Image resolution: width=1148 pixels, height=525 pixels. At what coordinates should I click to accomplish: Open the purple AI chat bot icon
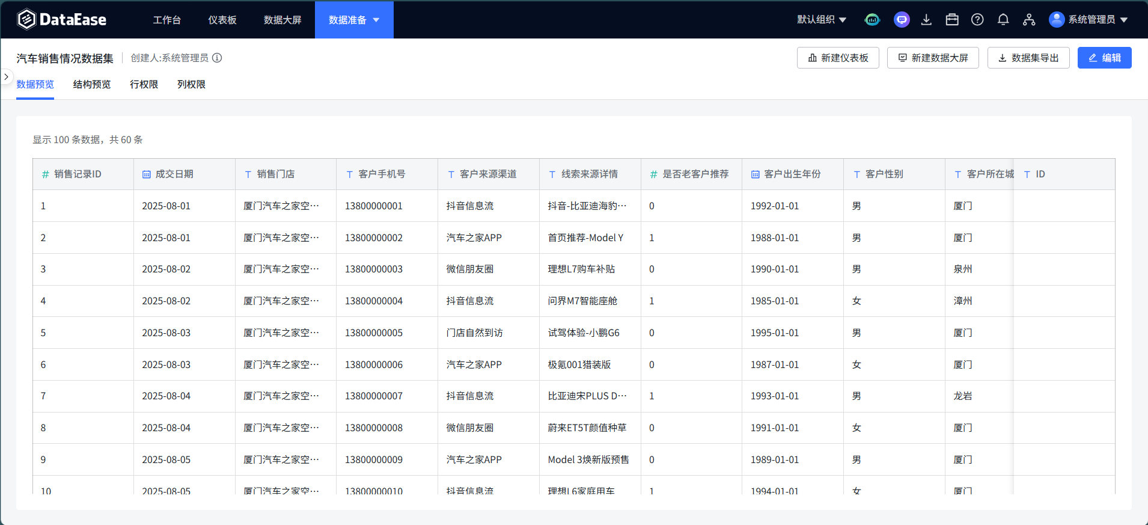tap(902, 20)
